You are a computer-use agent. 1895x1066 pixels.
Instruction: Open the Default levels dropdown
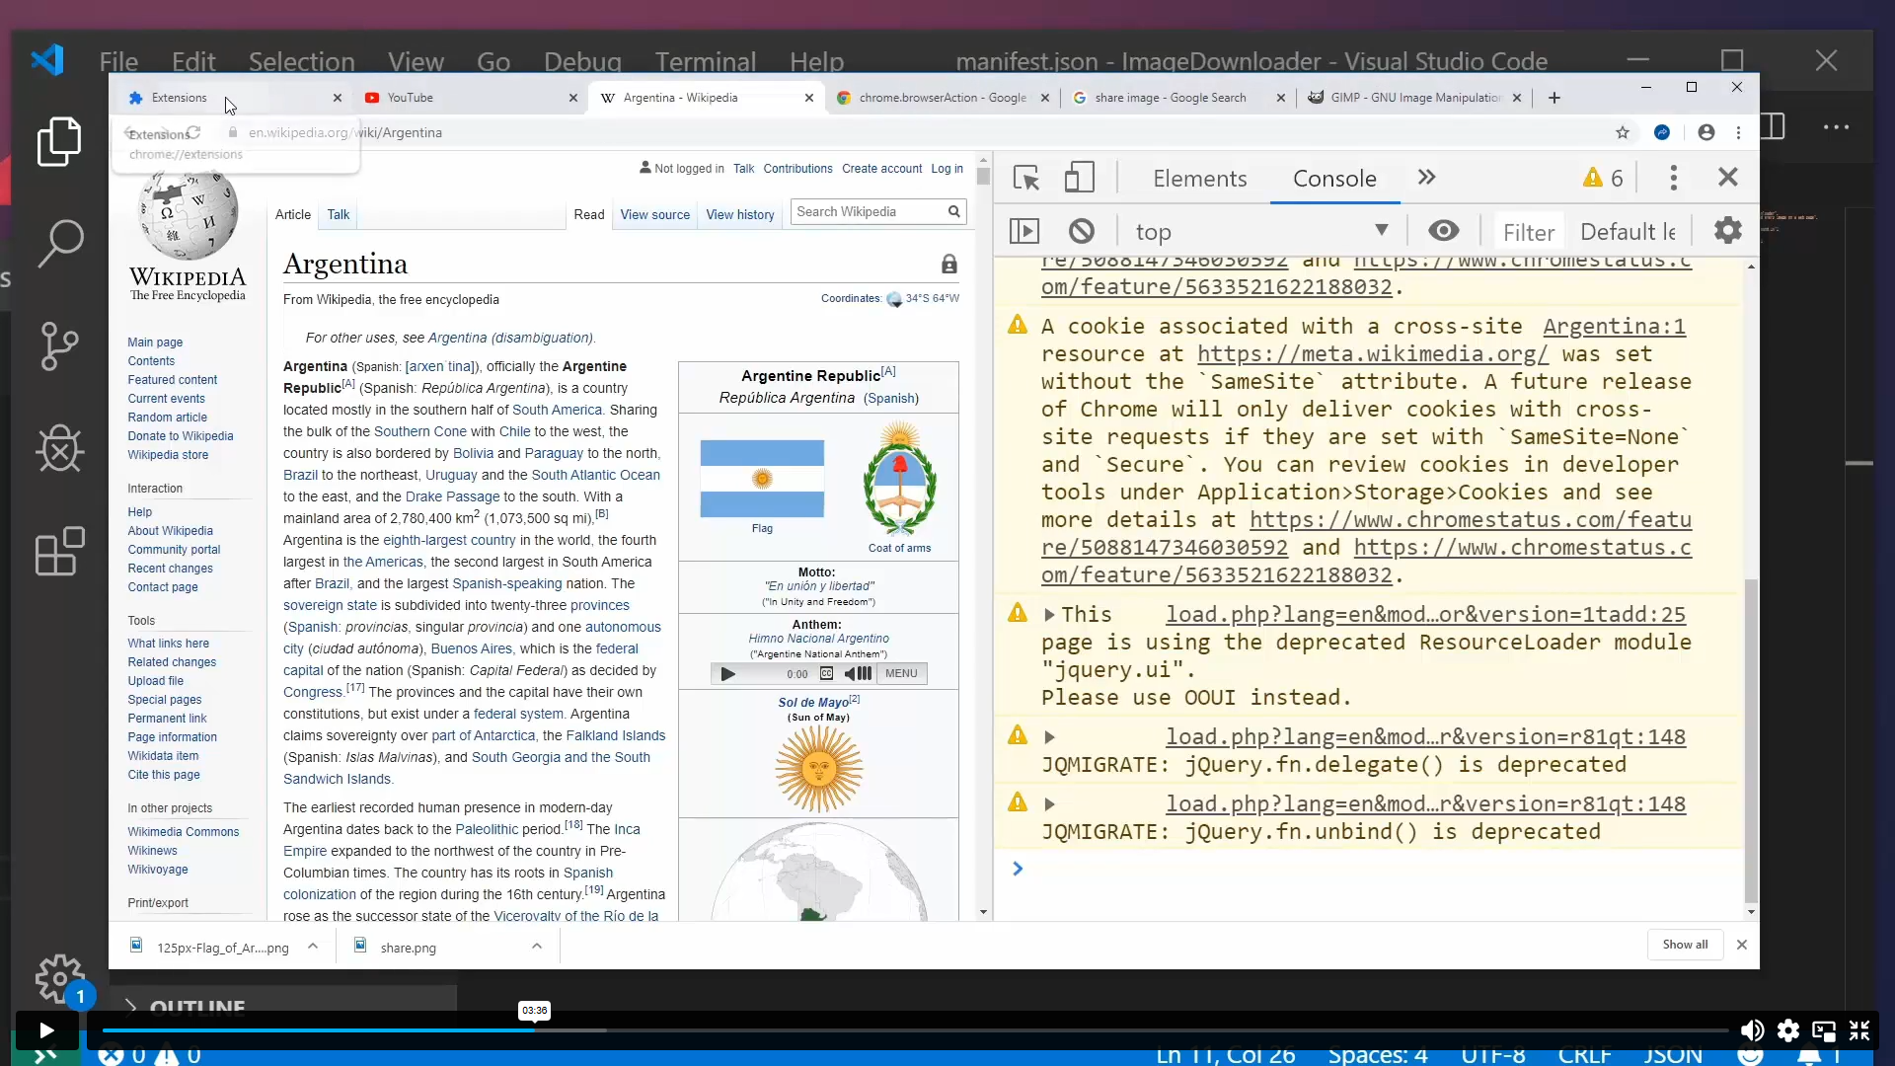[1629, 231]
